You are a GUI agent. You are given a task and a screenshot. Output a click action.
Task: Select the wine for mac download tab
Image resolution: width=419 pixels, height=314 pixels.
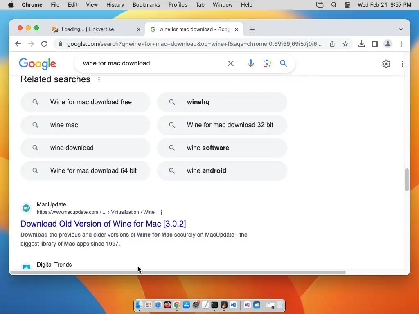point(194,29)
